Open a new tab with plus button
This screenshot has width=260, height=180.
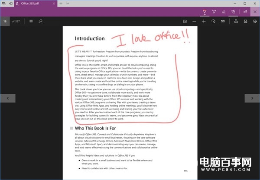tap(61, 3)
